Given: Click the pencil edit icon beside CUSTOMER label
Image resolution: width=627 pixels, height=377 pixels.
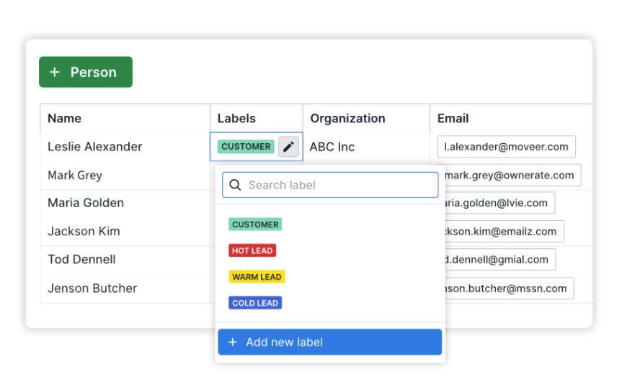Looking at the screenshot, I should [288, 147].
